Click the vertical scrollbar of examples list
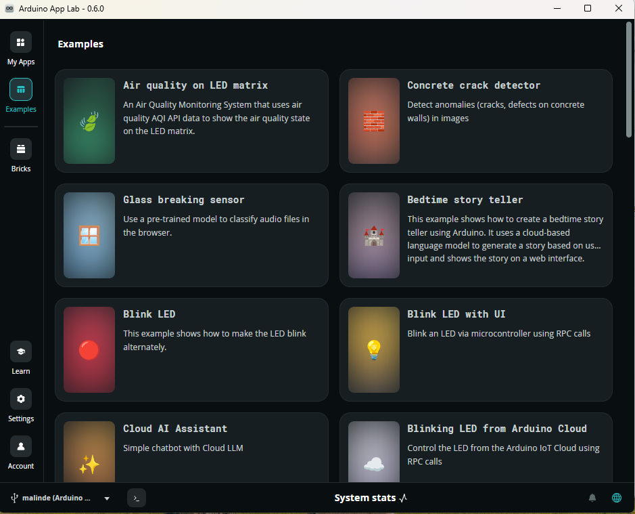Viewport: 635px width, 514px height. pos(629,81)
